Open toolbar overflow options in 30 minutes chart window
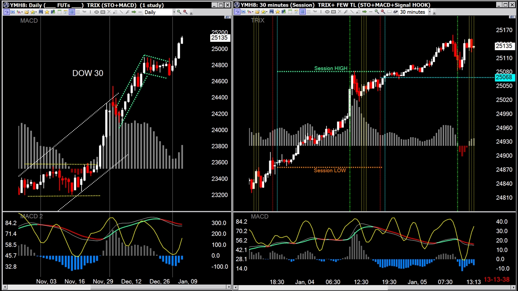Image resolution: width=518 pixels, height=291 pixels. [434, 13]
